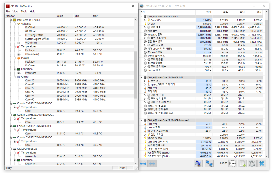Collapse the Intel Core i5-12400F: Enhanced section

142,120
